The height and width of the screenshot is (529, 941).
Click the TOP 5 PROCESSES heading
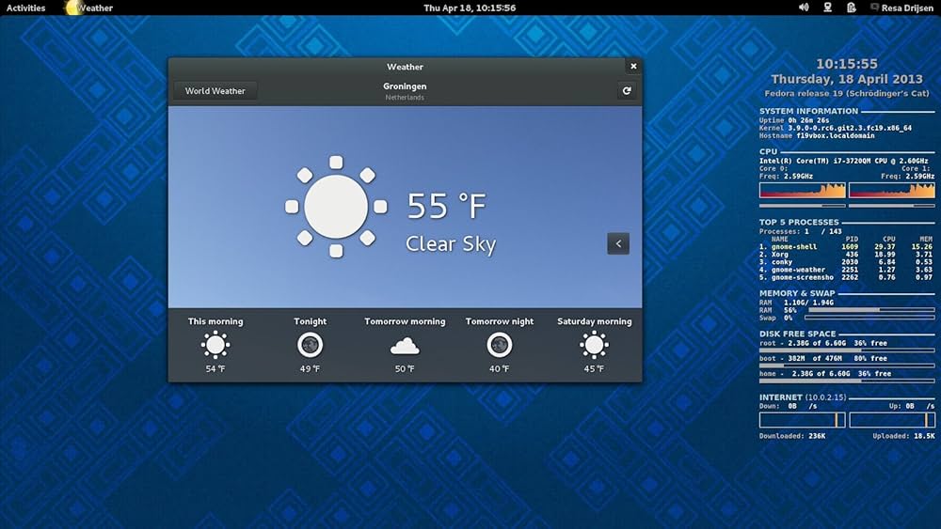[799, 223]
